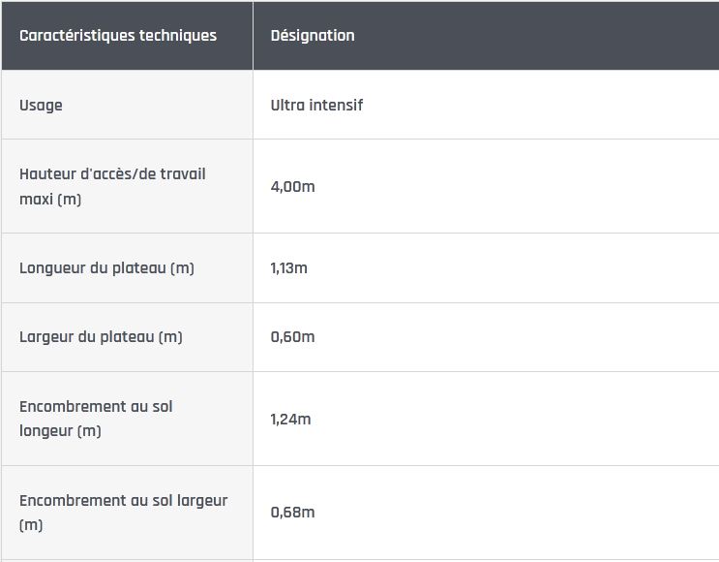The height and width of the screenshot is (562, 719).
Task: Click the '1,13m' platform length value
Action: click(x=288, y=267)
